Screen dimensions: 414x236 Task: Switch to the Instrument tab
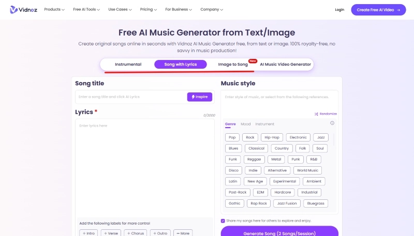[264, 124]
